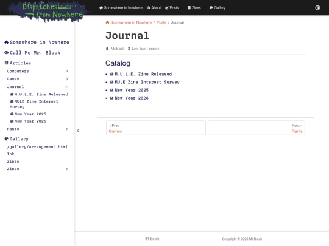The image size is (329, 246).
Task: Click navbar About eye icon
Action: coord(148,8)
